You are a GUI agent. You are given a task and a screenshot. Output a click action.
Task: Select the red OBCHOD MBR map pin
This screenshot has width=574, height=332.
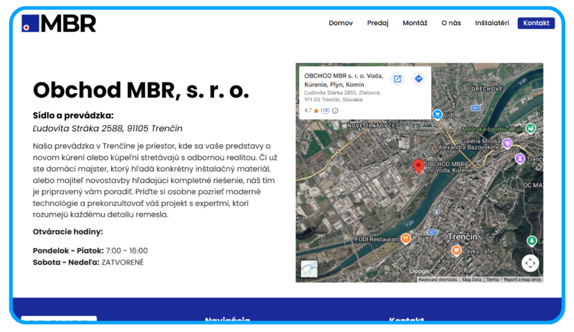[418, 166]
